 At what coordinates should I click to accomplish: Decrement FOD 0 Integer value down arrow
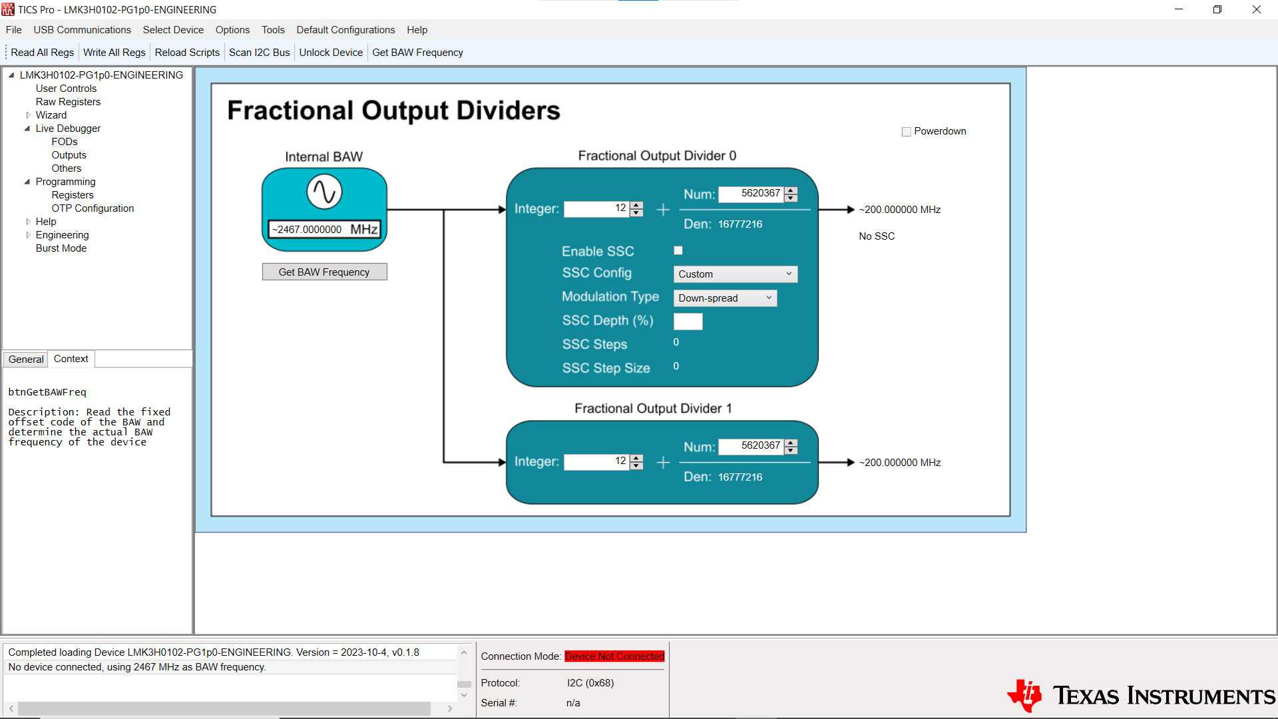point(637,213)
